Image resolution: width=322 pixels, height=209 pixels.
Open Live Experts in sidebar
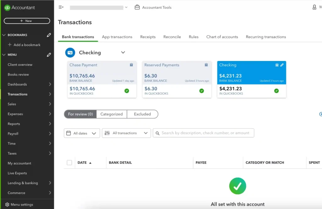pos(17,173)
